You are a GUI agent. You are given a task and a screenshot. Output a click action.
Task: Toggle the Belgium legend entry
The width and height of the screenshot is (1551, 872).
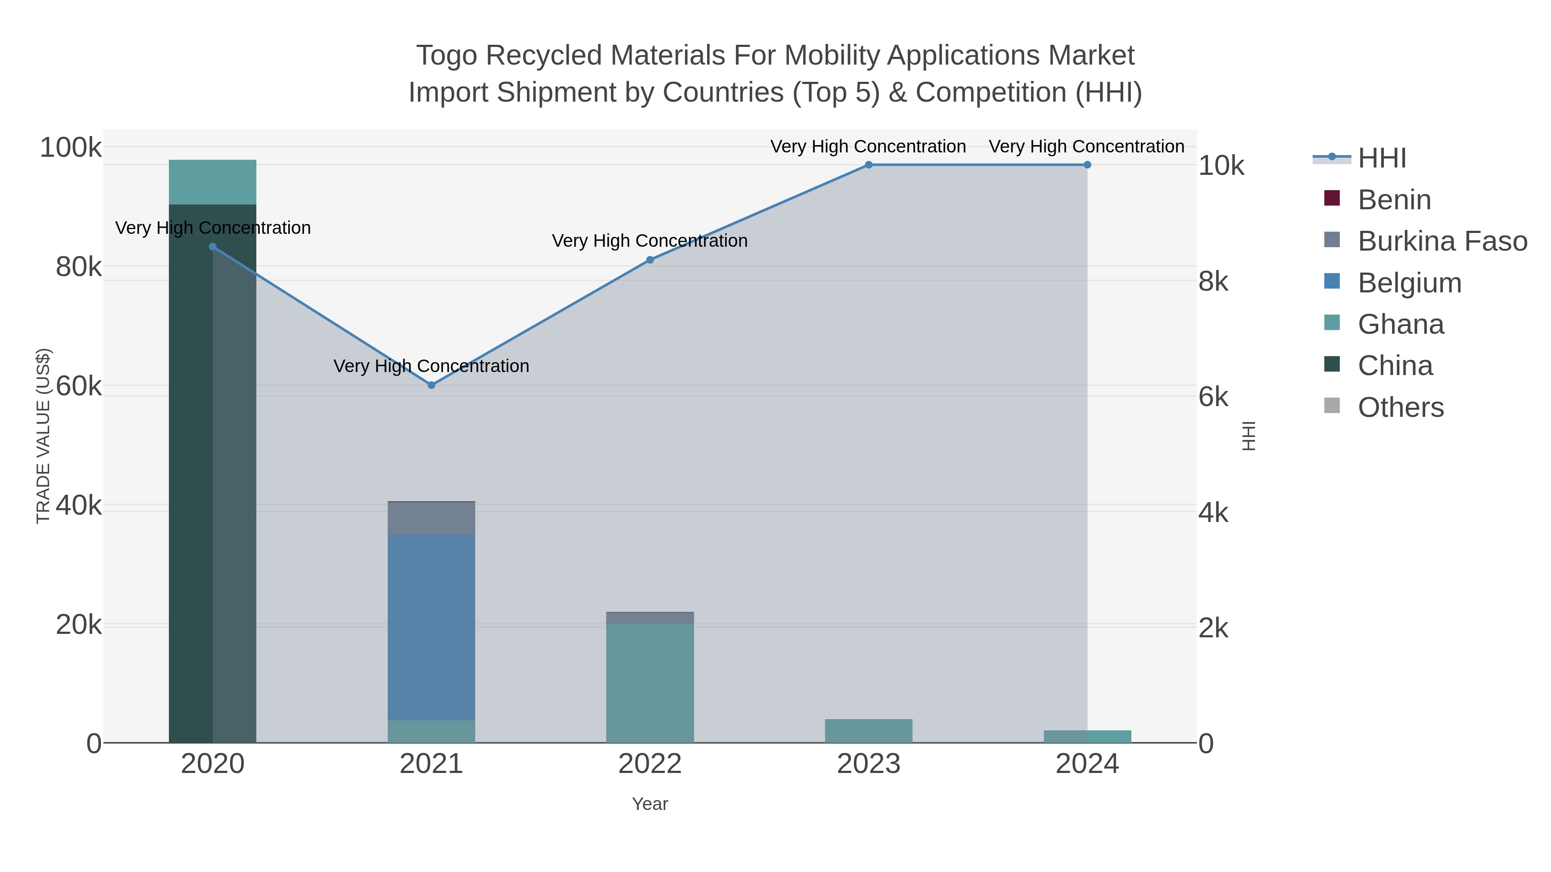coord(1392,283)
